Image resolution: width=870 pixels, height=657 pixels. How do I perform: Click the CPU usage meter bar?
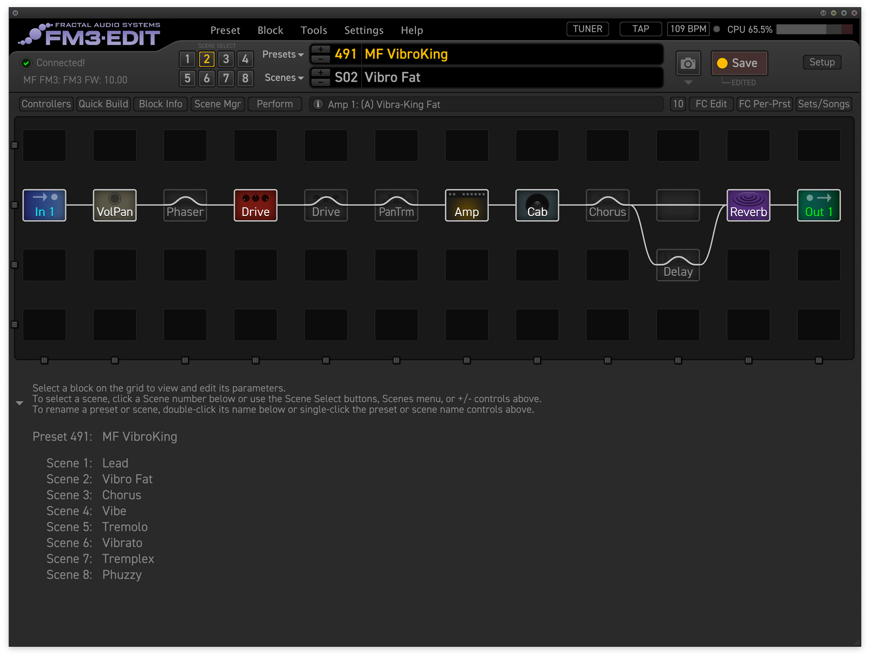coord(814,29)
